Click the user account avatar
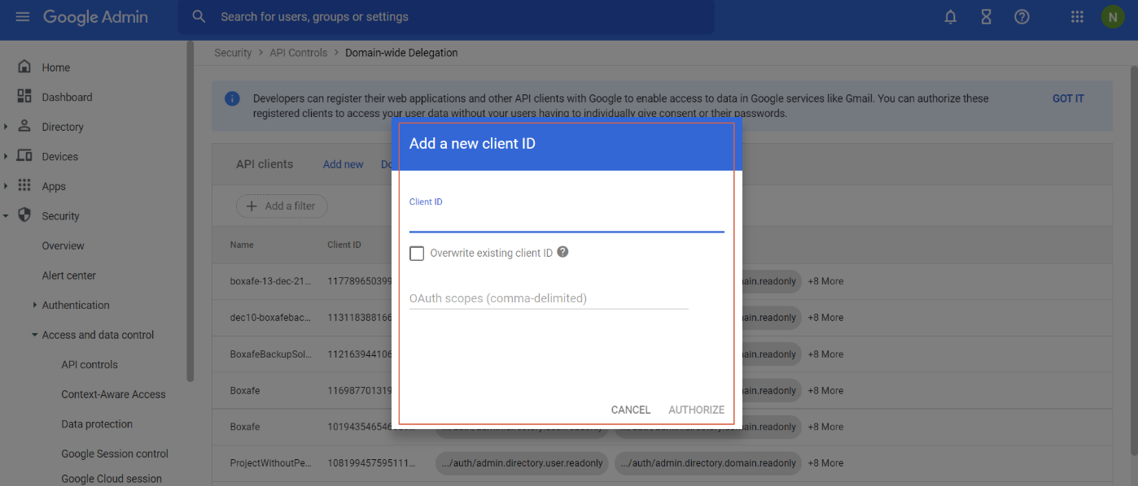 [1112, 17]
